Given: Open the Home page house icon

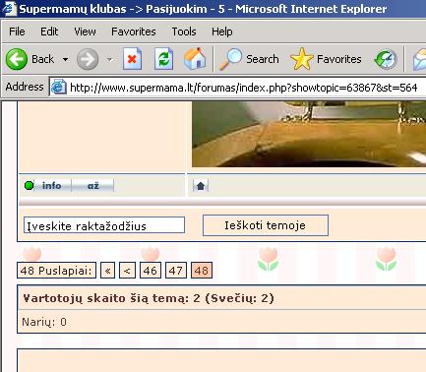Looking at the screenshot, I should pyautogui.click(x=195, y=59).
